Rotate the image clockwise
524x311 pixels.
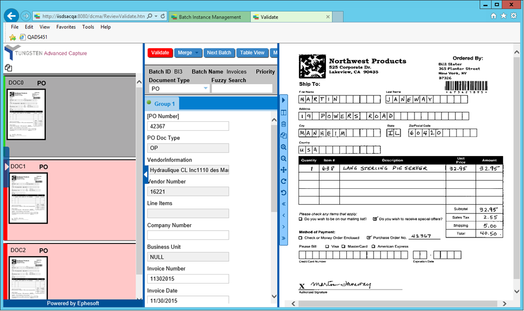coord(283,181)
